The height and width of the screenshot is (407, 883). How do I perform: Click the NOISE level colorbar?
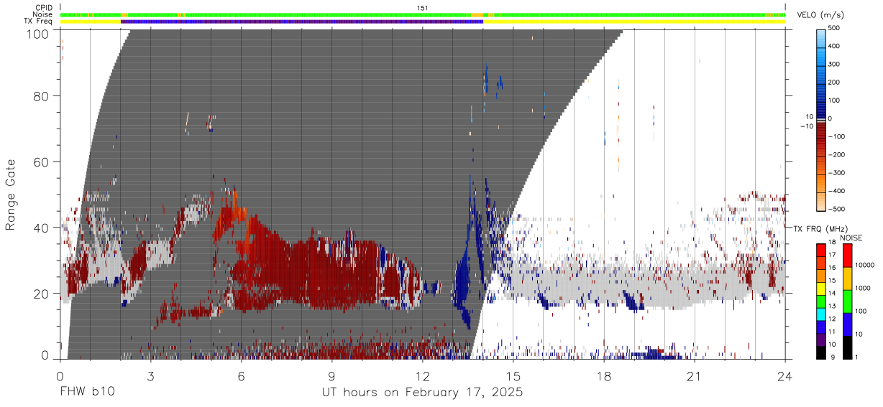[x=846, y=301]
